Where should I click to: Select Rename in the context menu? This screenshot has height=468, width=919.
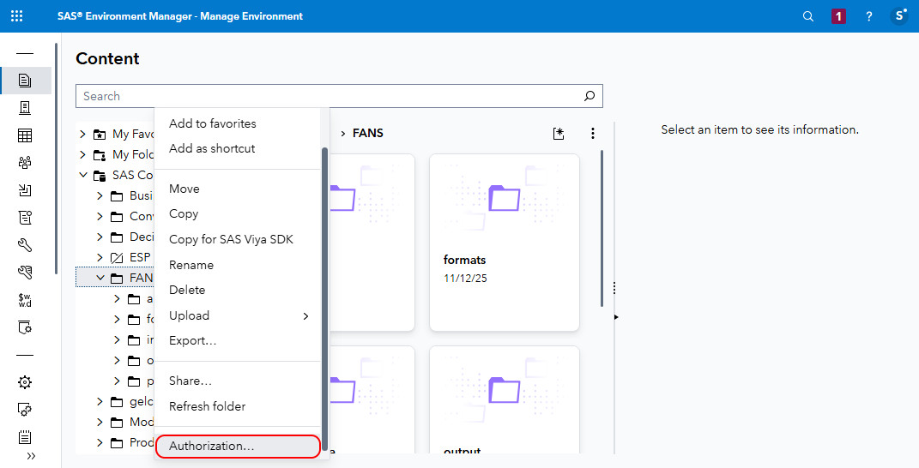click(238, 265)
